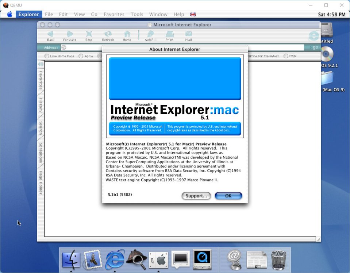
Task: Click the AutoFill toolbar icon
Action: click(151, 35)
